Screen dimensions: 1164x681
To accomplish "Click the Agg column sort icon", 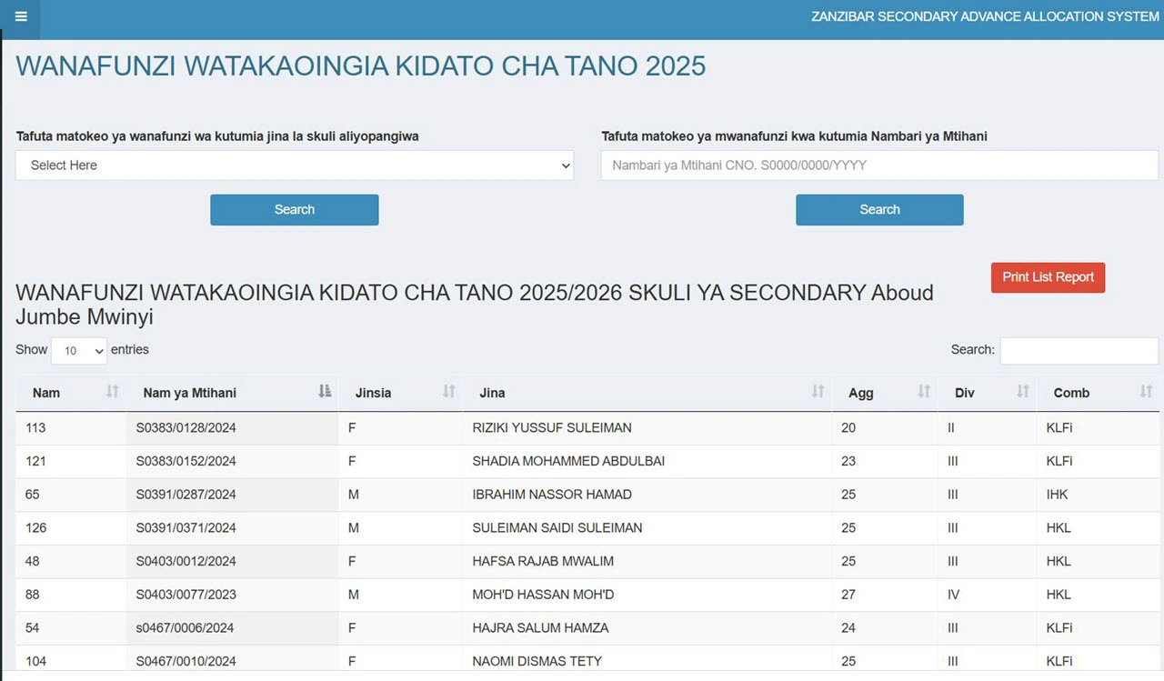I will 924,392.
